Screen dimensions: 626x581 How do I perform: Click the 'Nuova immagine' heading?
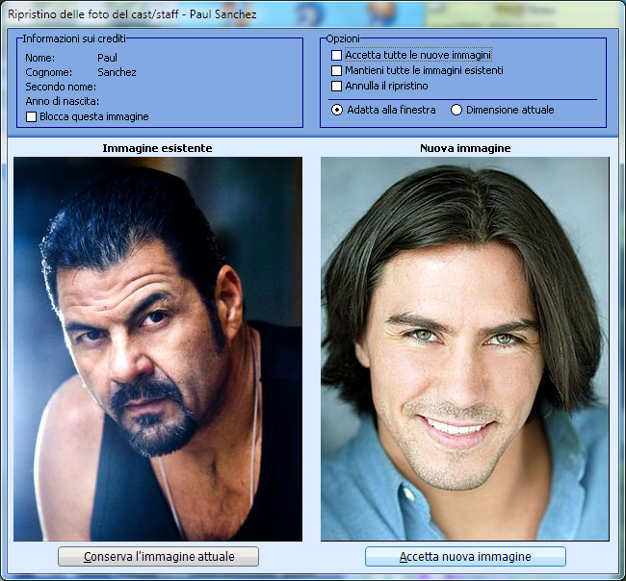pos(465,148)
